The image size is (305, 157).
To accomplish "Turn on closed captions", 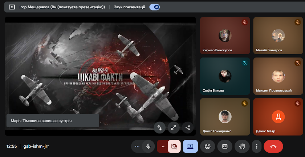I will pos(225,146).
